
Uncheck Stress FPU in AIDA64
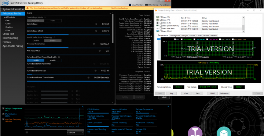161,20
